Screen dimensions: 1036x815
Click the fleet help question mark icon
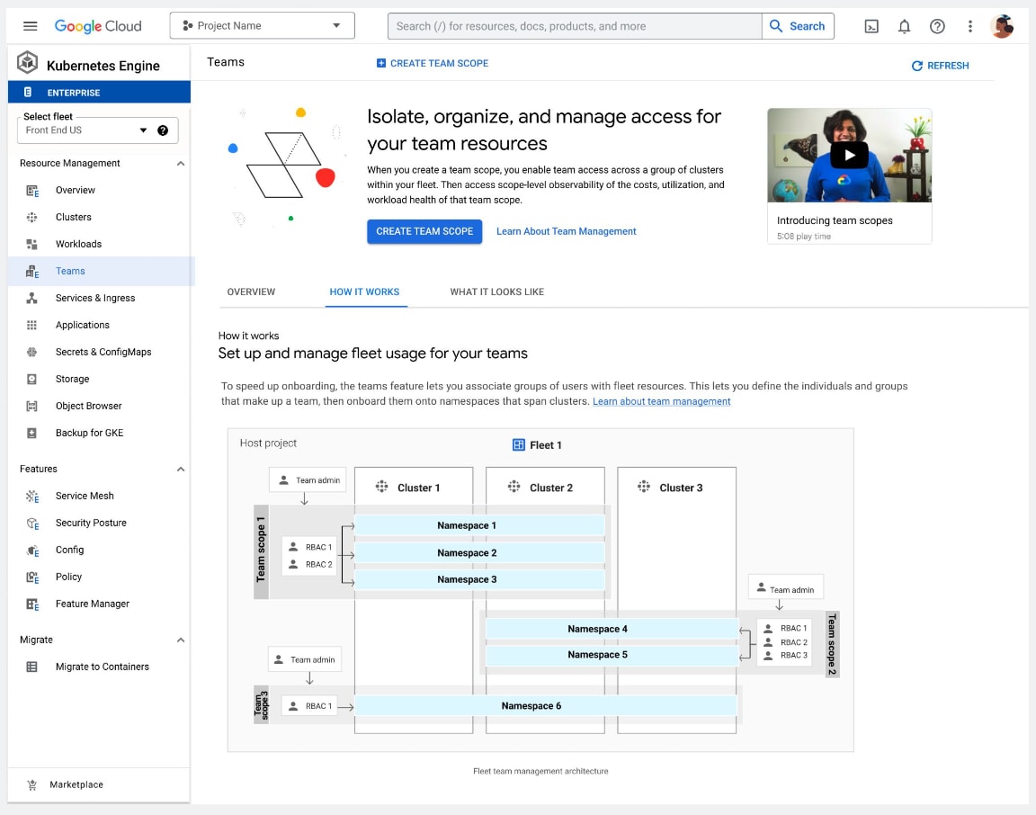coord(163,130)
